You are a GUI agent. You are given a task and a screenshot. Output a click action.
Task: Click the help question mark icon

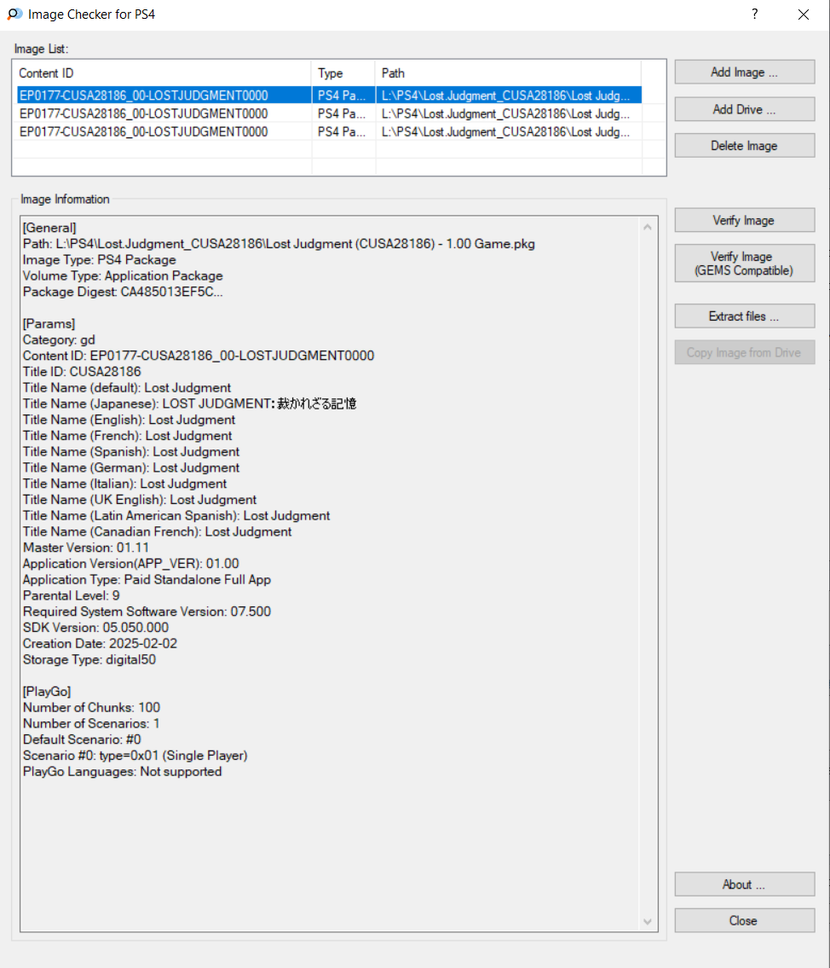coord(755,14)
